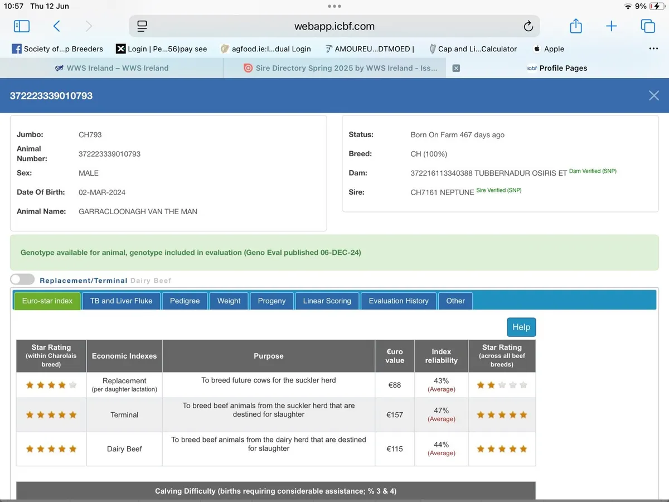Open the AMOUREU...DTMOED bookmark

pos(370,49)
